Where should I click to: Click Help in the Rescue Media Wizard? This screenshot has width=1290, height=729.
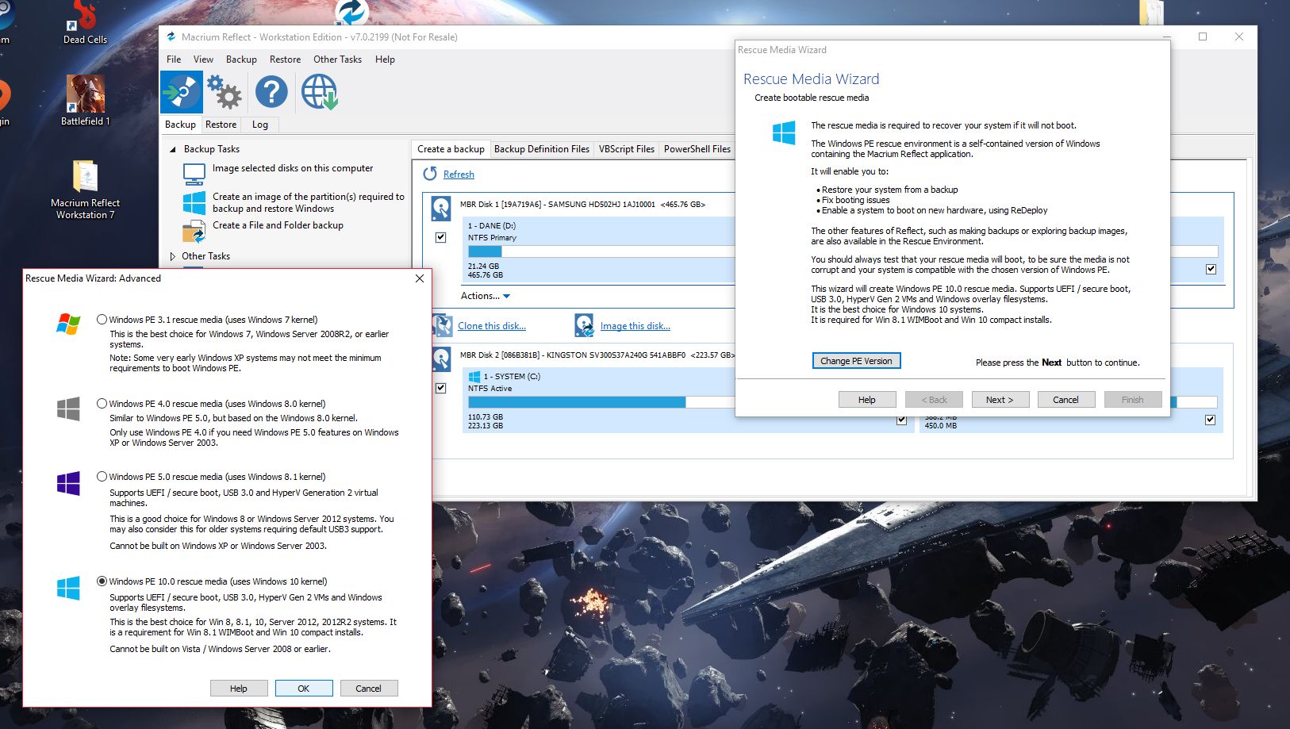click(867, 400)
